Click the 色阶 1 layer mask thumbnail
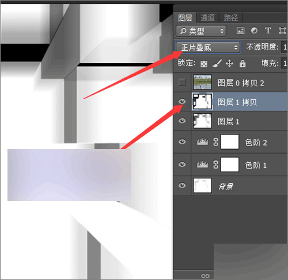 (230, 165)
